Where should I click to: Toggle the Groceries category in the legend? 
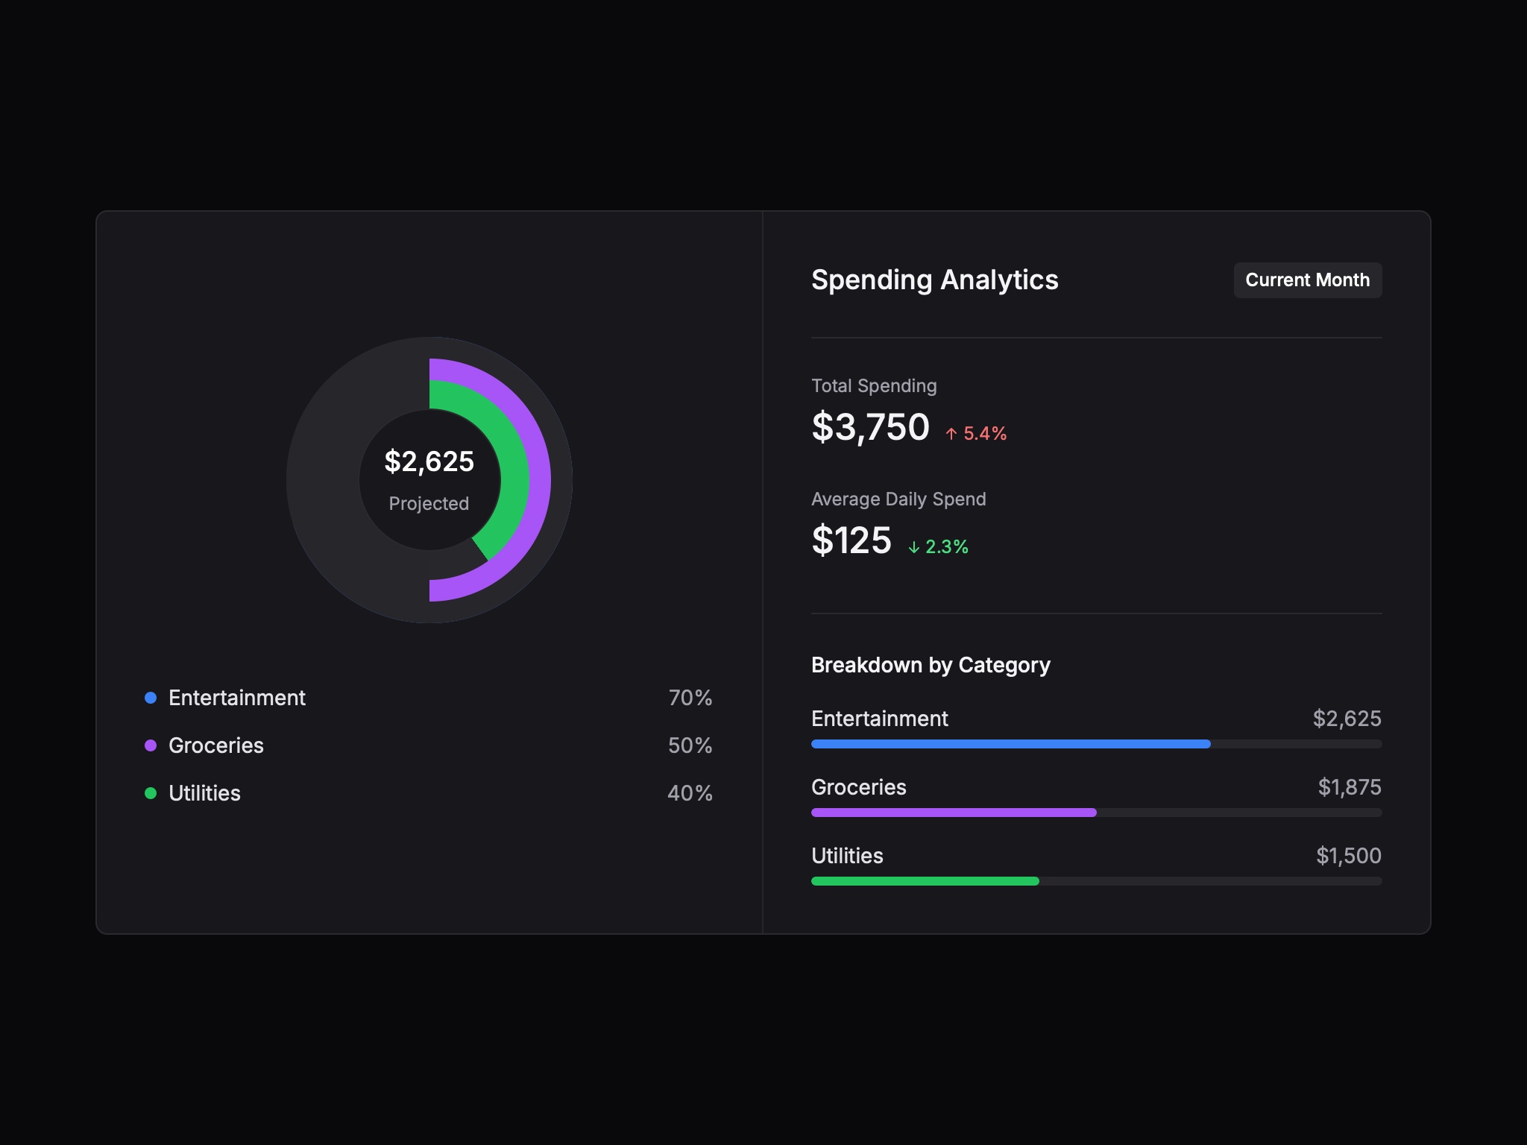pyautogui.click(x=215, y=745)
